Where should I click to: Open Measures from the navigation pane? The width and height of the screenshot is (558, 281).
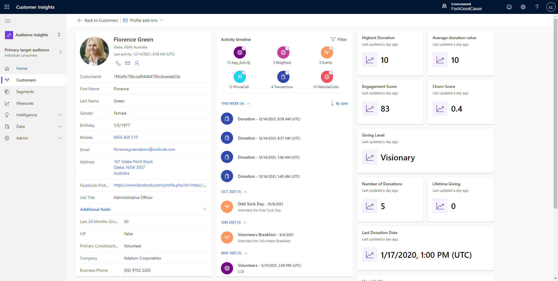[x=25, y=103]
